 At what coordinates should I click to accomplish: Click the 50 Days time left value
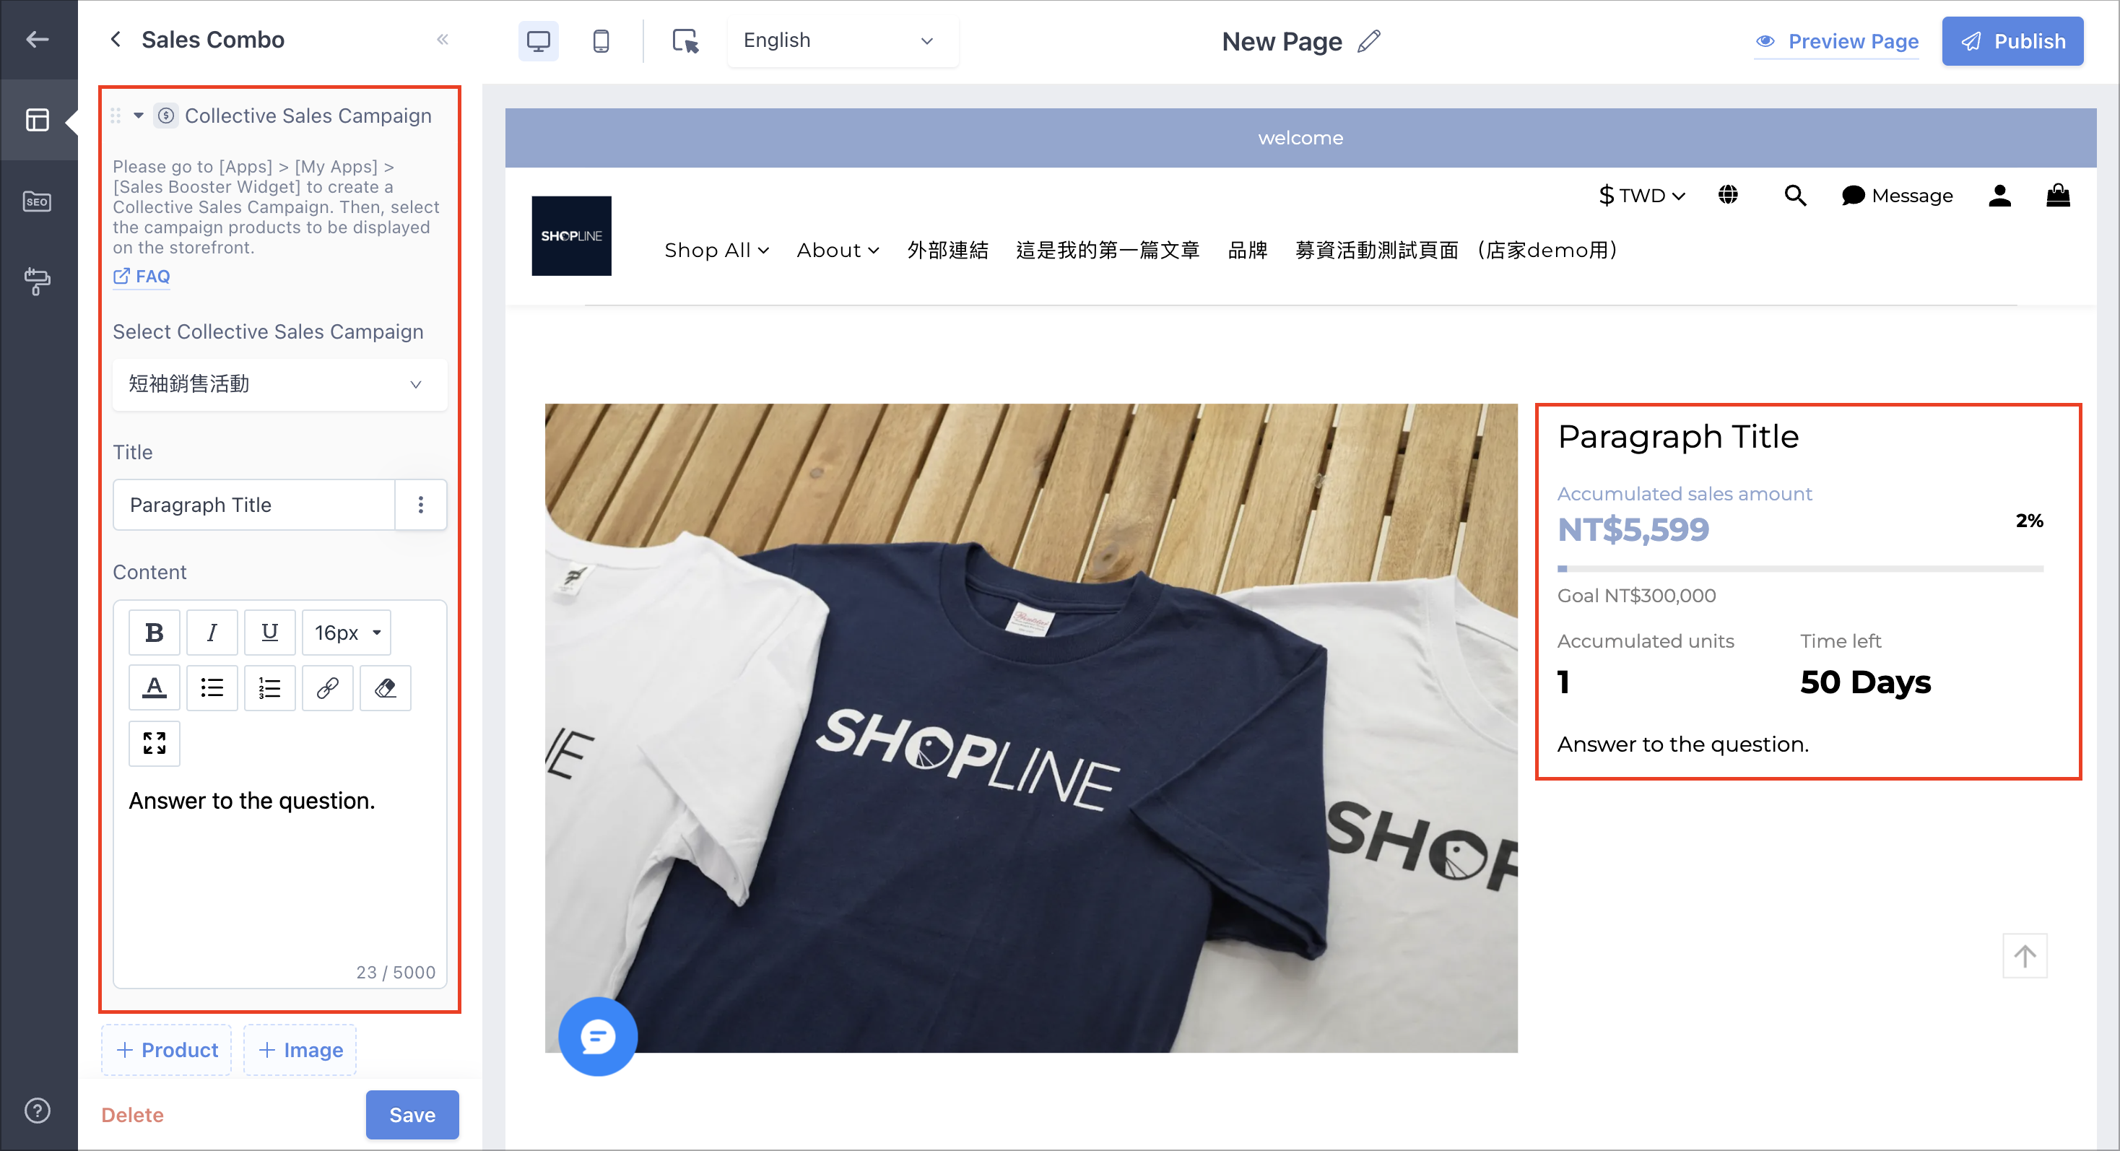(x=1865, y=682)
